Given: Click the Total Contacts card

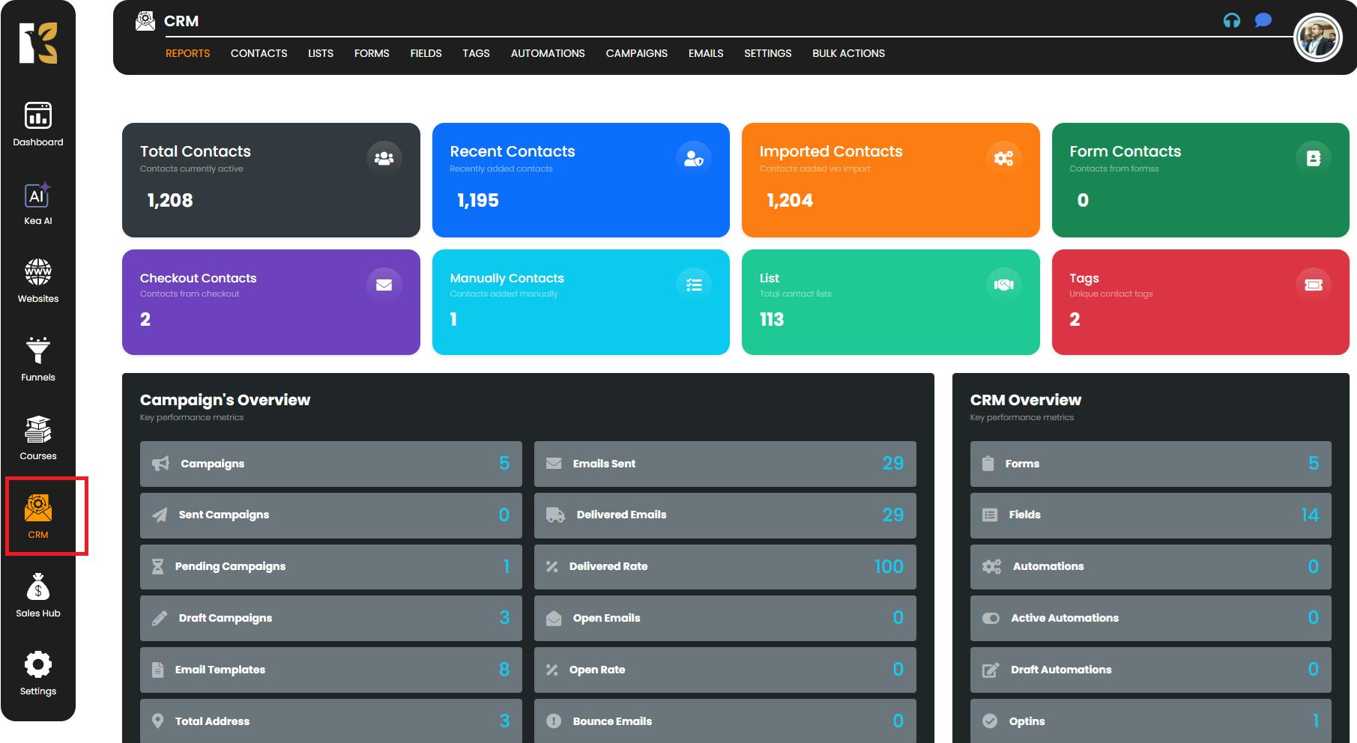Looking at the screenshot, I should [x=271, y=180].
